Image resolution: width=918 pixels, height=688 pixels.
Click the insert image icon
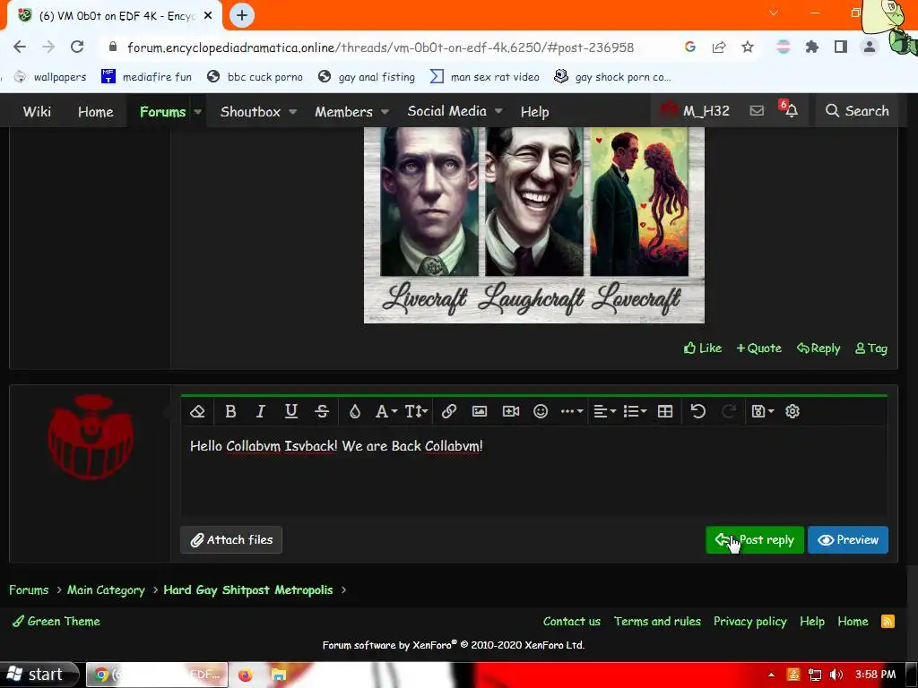(480, 411)
